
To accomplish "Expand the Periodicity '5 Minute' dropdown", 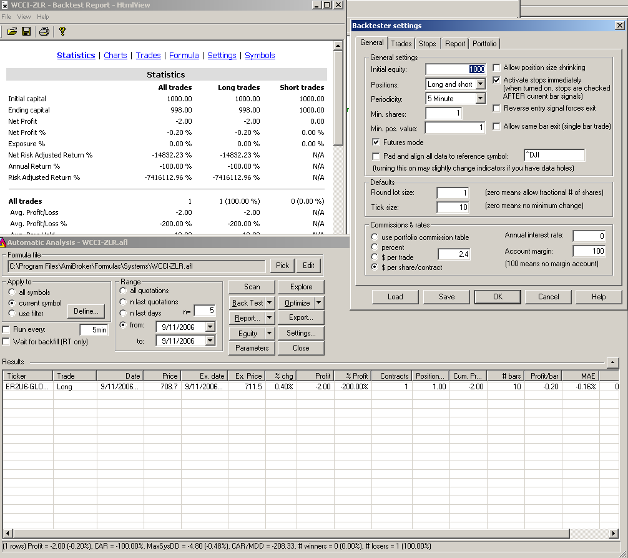I will click(x=480, y=99).
